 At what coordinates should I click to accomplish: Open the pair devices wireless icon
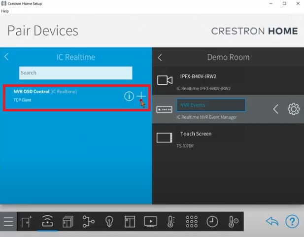47,221
